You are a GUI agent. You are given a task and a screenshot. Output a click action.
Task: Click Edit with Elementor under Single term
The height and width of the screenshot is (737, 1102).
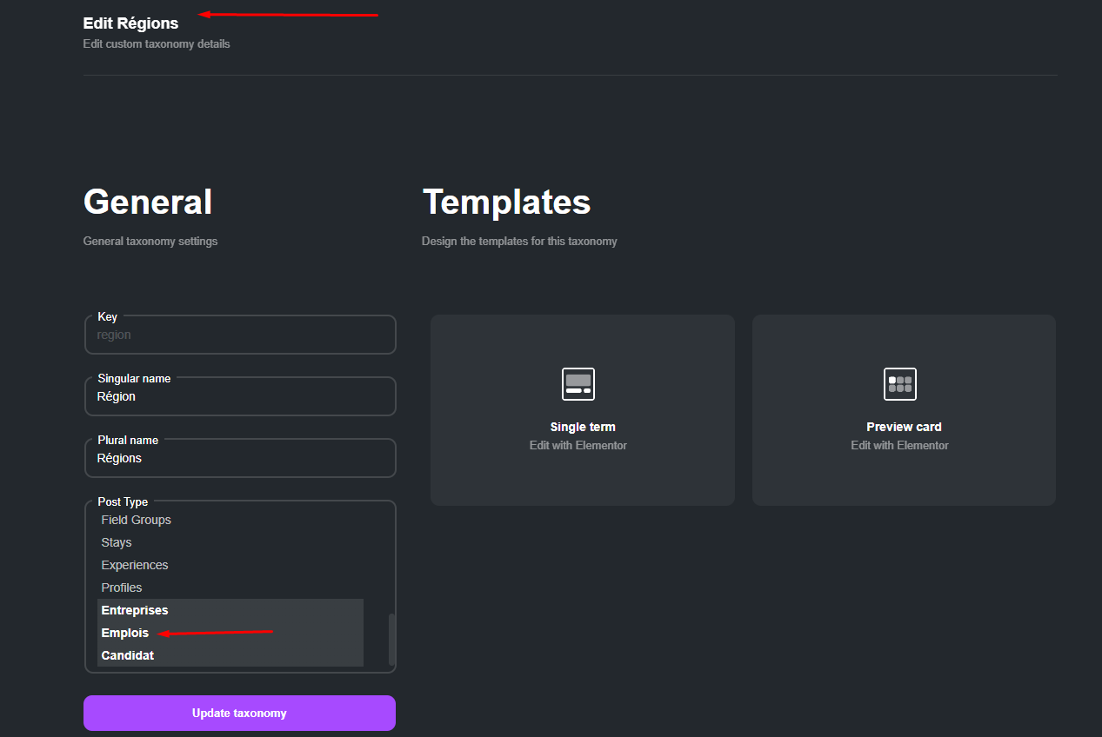click(x=578, y=444)
